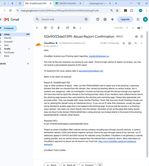
Task: Open Google account avatar
Action: click(145, 19)
